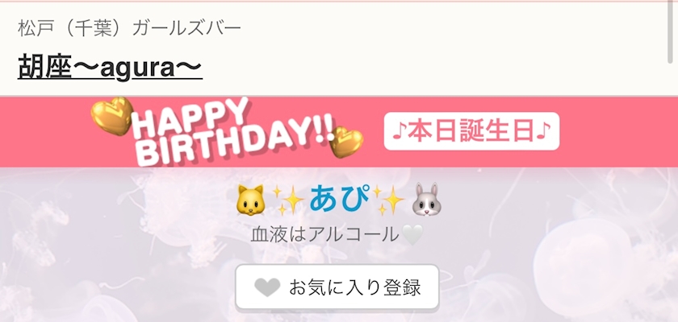
Task: Click the left gold heart on the banner
Action: (112, 116)
